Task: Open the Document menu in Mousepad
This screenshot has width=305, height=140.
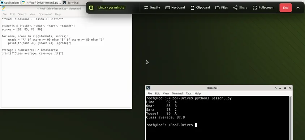Action: tap(45, 14)
